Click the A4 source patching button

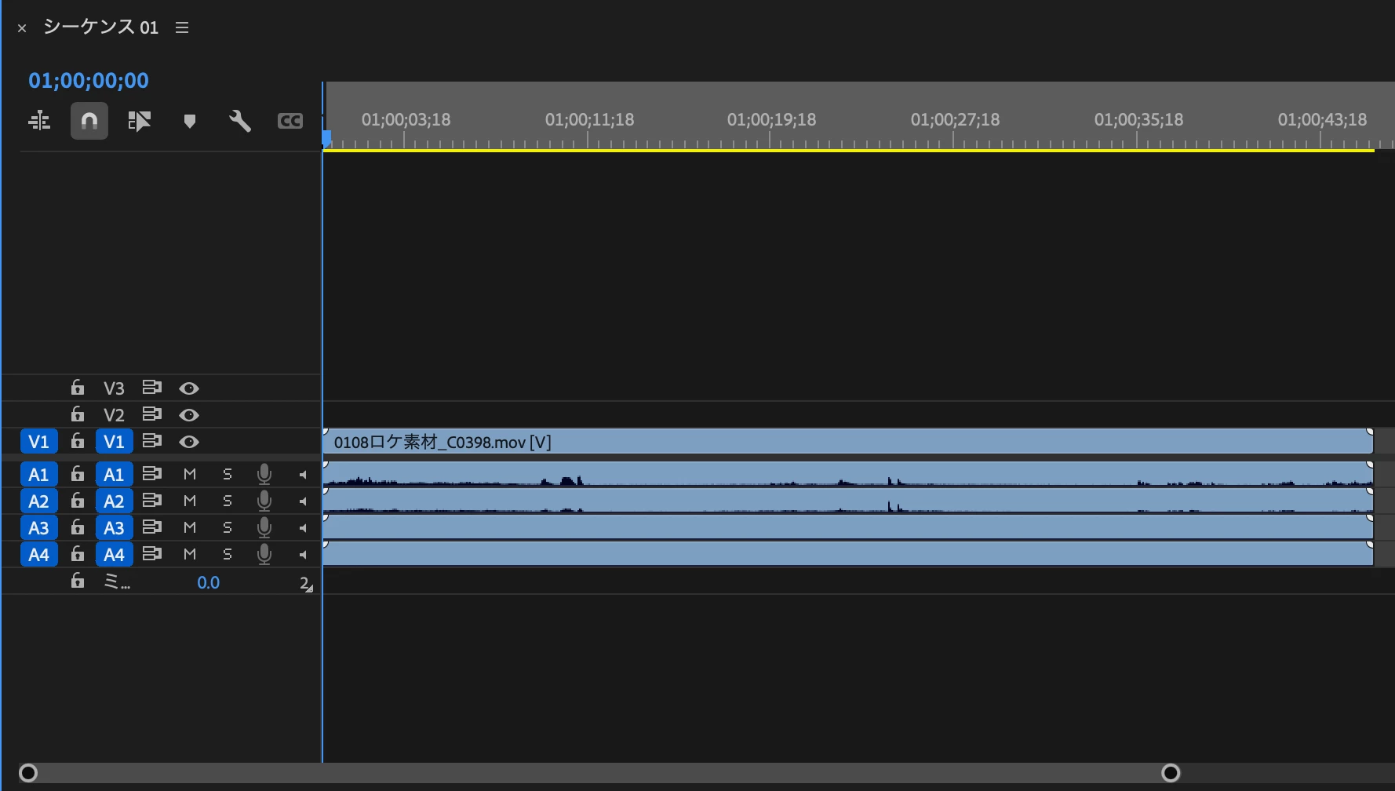tap(38, 555)
